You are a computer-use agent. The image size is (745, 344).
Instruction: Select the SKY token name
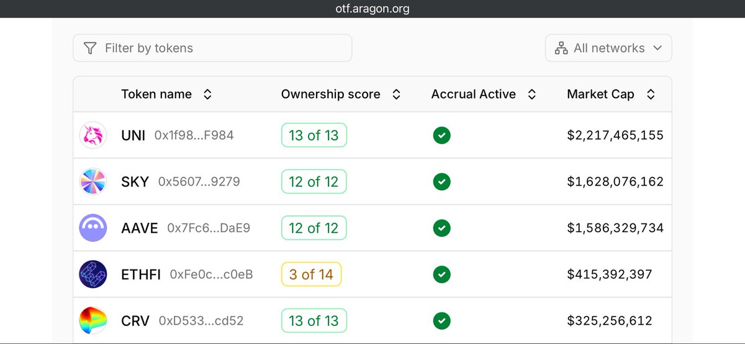coord(135,182)
